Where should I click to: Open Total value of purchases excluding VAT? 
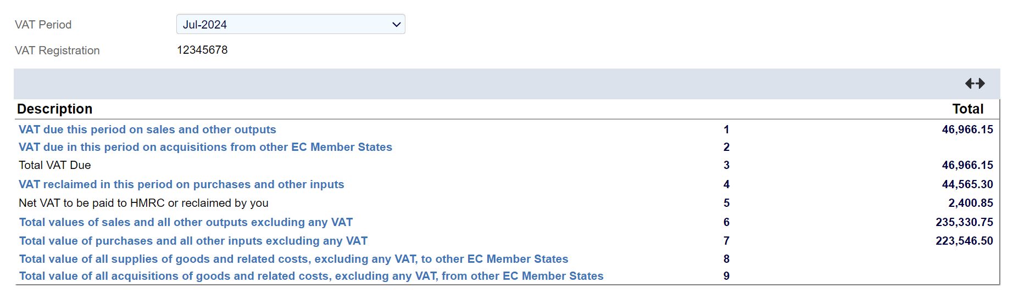click(x=193, y=241)
